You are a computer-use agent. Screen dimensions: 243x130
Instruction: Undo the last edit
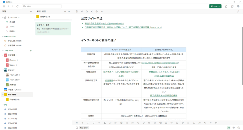[138, 123]
